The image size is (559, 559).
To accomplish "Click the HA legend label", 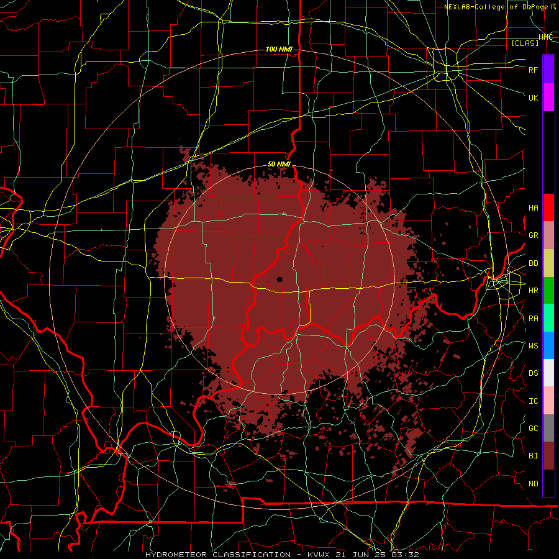I will 534,208.
